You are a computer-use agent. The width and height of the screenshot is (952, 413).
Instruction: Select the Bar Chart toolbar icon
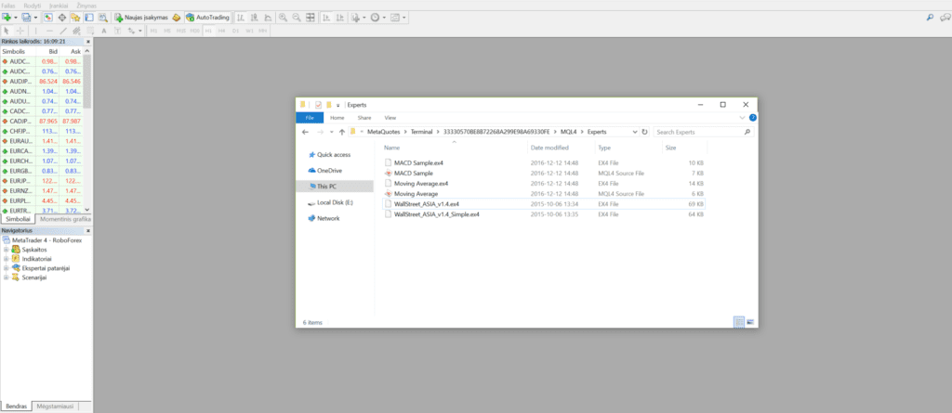241,18
